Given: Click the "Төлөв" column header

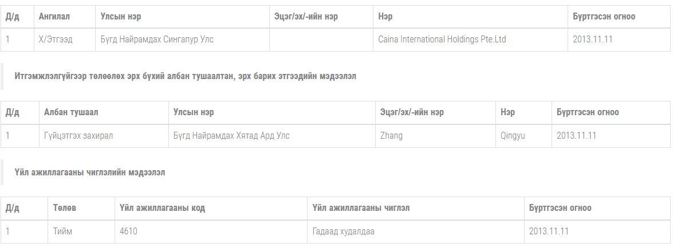Looking at the screenshot, I should (65, 208).
